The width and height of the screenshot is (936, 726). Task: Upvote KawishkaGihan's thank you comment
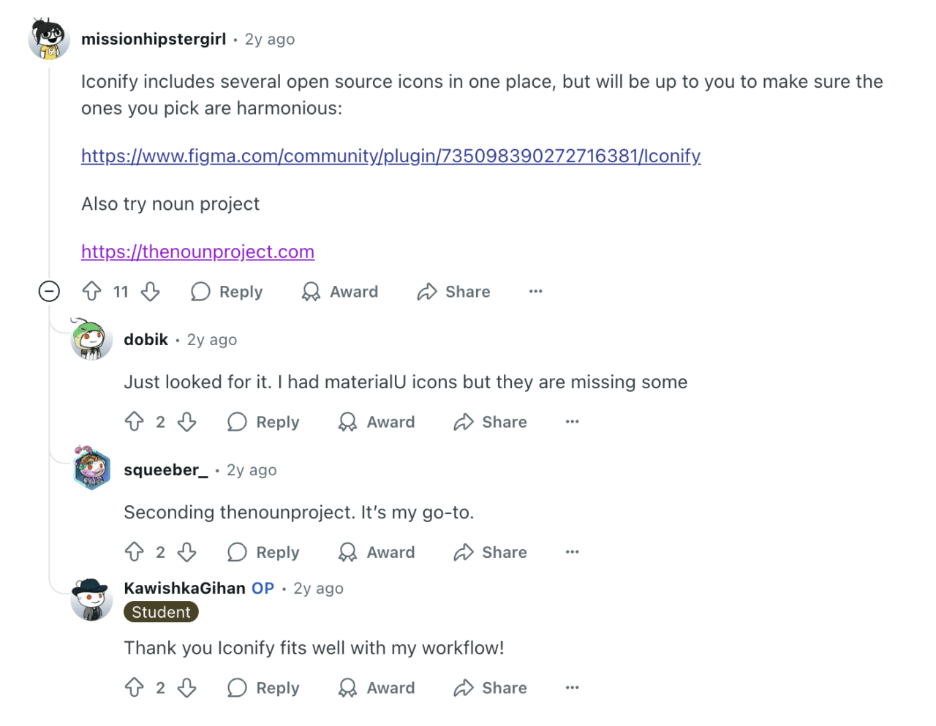click(x=135, y=688)
